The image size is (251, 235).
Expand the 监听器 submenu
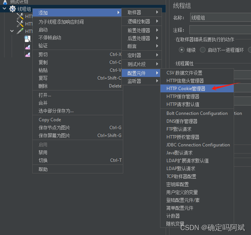point(141,81)
